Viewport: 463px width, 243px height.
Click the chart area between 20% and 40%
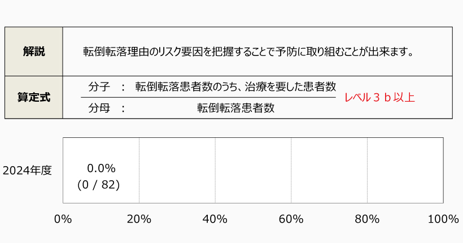(x=177, y=170)
